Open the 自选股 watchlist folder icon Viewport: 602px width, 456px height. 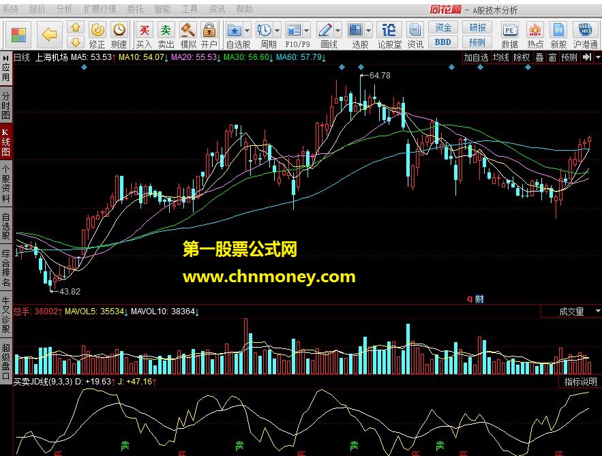coord(235,30)
